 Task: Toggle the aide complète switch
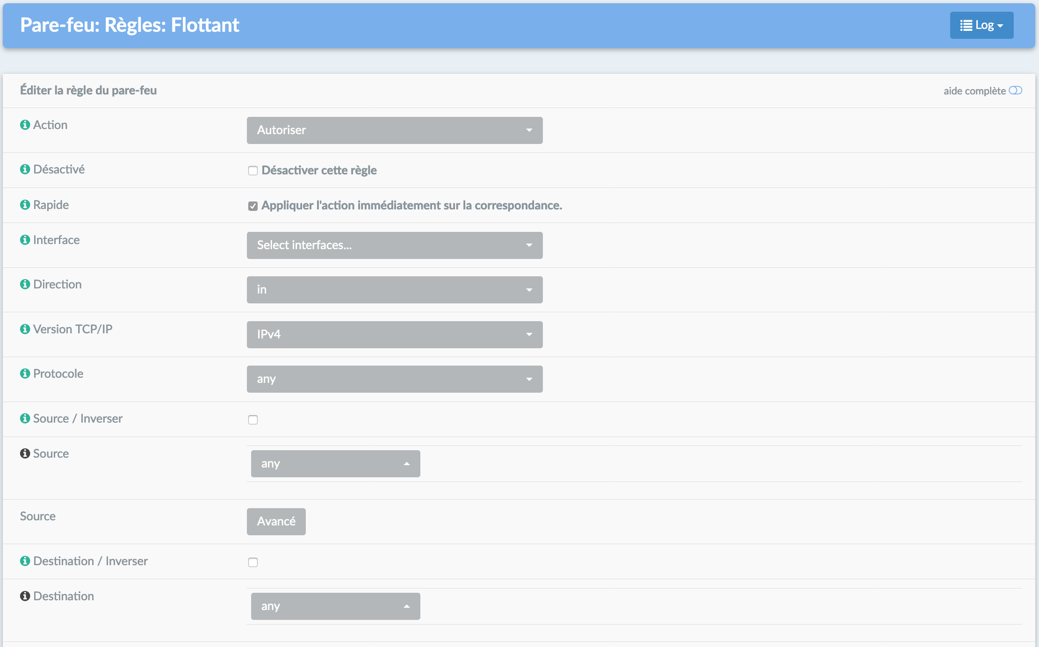(1015, 90)
